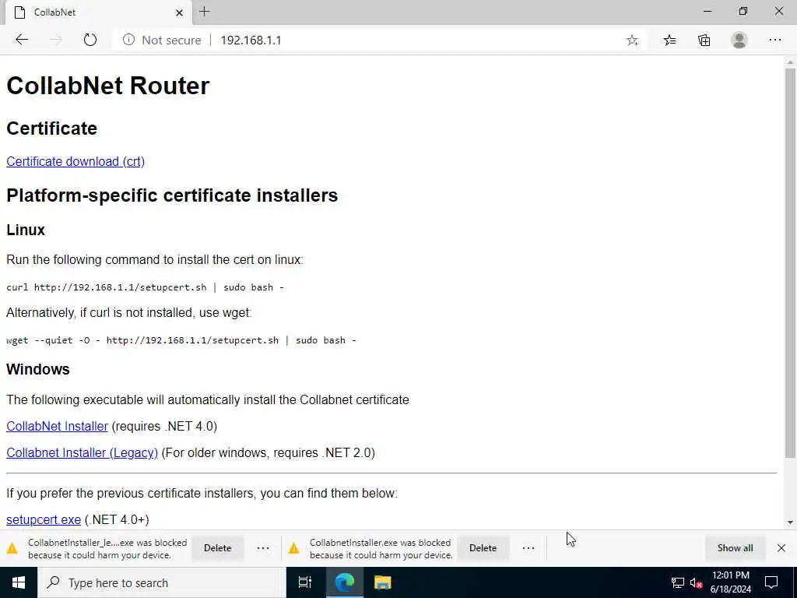Open the Windows Start menu
The height and width of the screenshot is (598, 797).
point(19,582)
